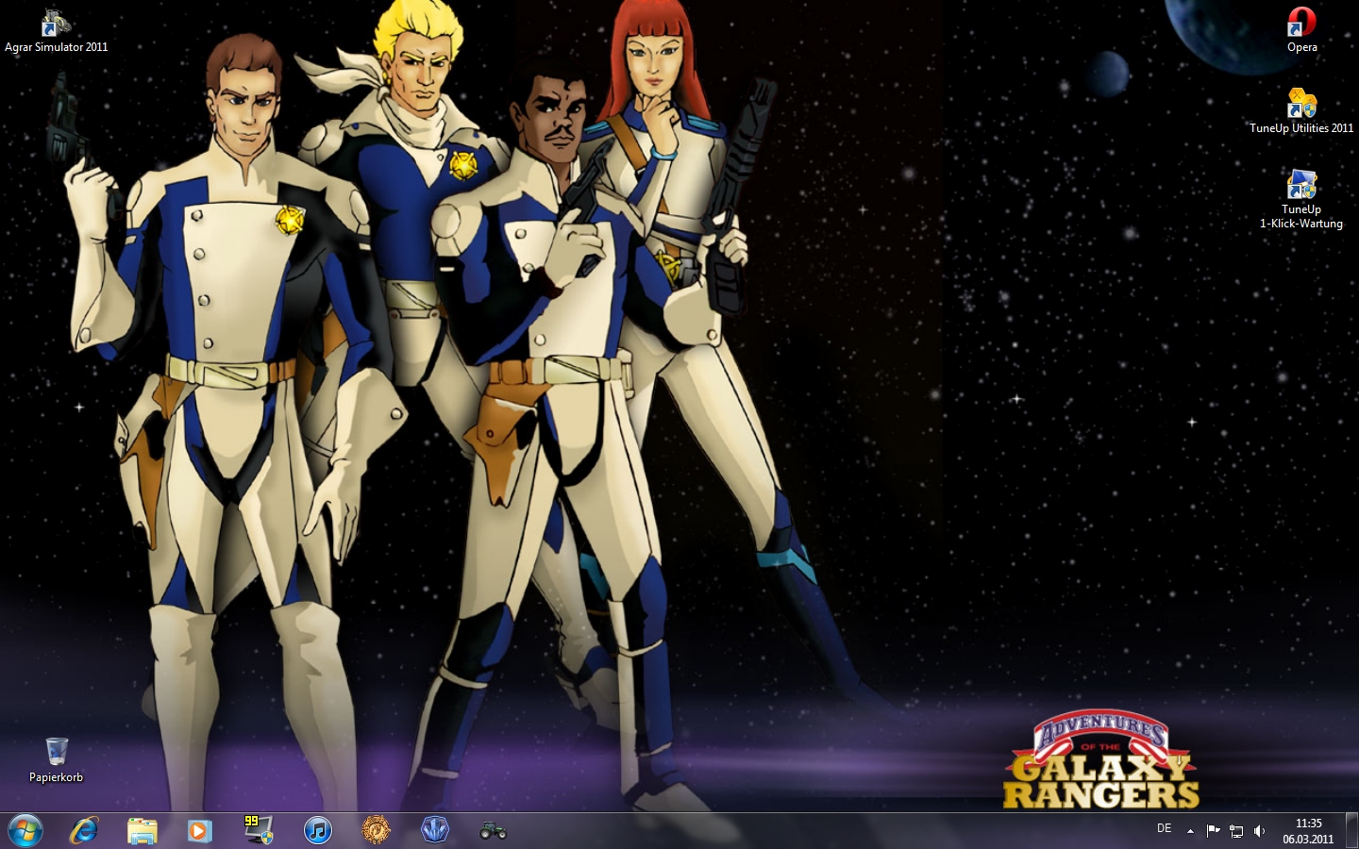
Task: Open Windows Explorer folder icon in taskbar
Action: point(143,830)
